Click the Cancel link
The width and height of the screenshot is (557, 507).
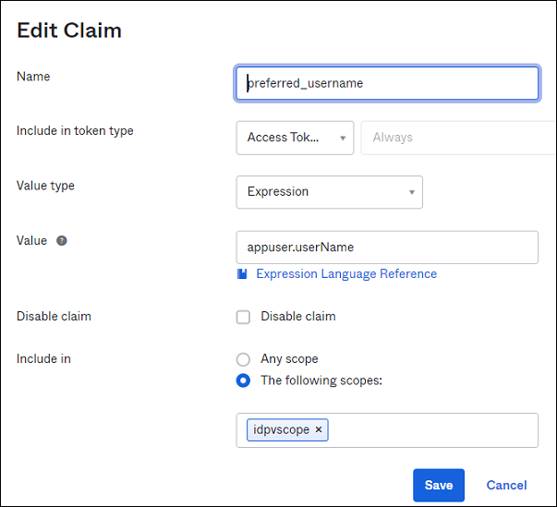pos(506,485)
